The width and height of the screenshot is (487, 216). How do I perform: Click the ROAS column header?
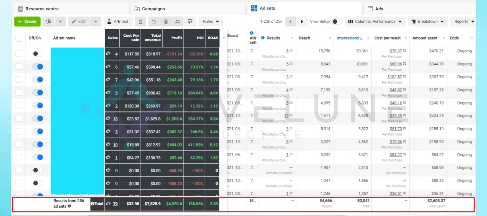(x=213, y=38)
